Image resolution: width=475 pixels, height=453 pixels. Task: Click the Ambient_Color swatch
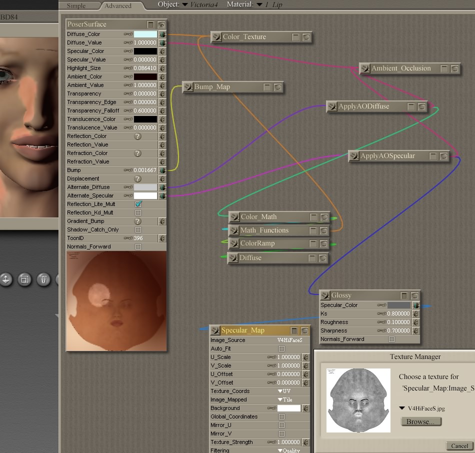(145, 77)
